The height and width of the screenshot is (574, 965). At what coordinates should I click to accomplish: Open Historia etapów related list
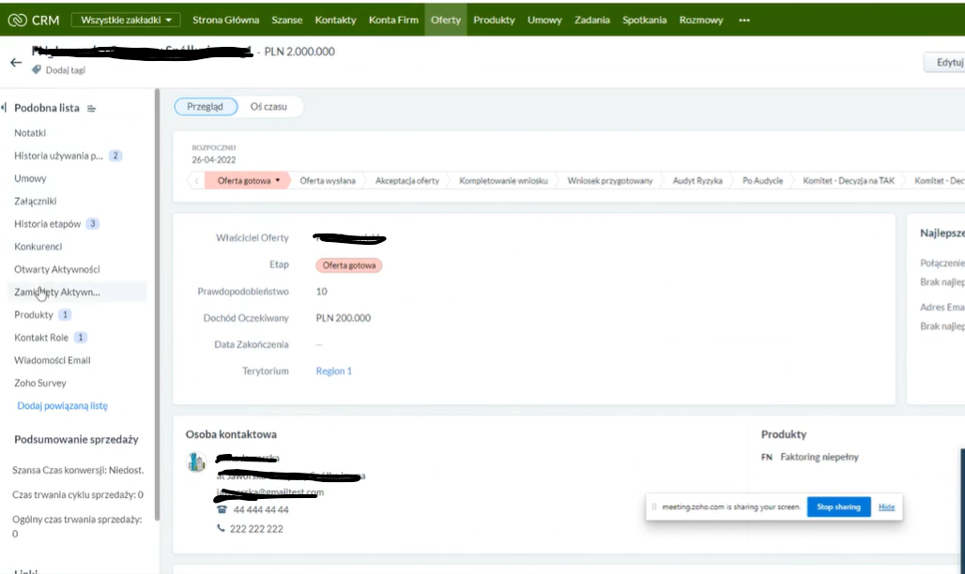click(x=47, y=224)
